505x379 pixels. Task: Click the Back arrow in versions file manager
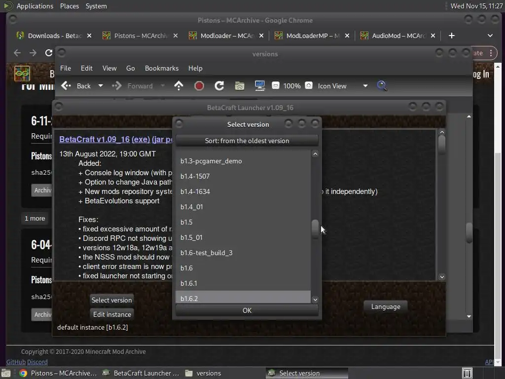click(66, 86)
